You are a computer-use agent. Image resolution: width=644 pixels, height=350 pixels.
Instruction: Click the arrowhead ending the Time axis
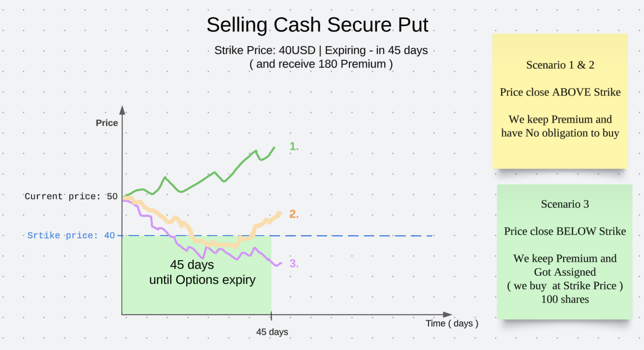tap(448, 315)
